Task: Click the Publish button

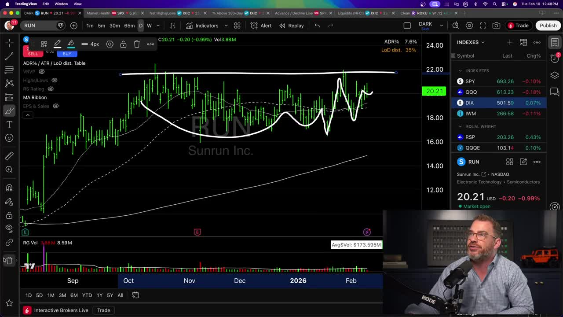Action: pyautogui.click(x=548, y=26)
